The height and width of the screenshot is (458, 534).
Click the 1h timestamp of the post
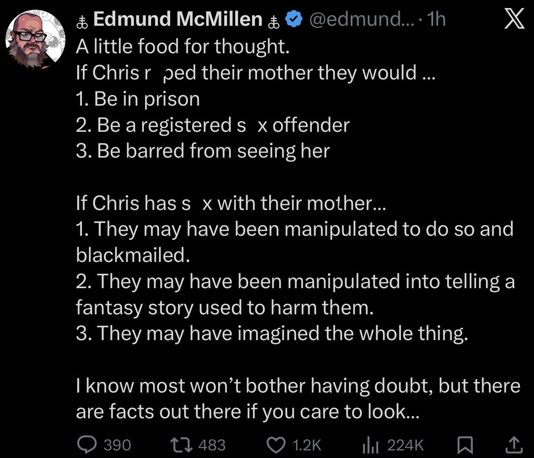point(436,19)
